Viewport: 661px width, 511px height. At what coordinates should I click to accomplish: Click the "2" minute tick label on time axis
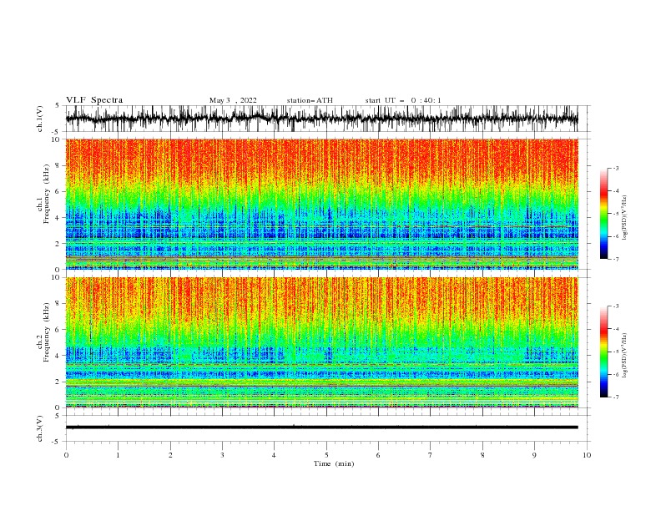tap(170, 455)
